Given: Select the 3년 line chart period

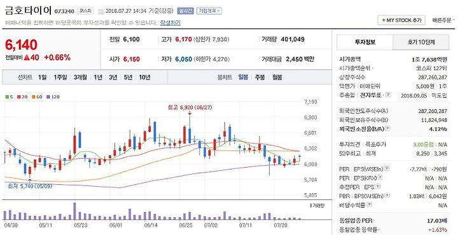Looking at the screenshot, I should [x=113, y=77].
